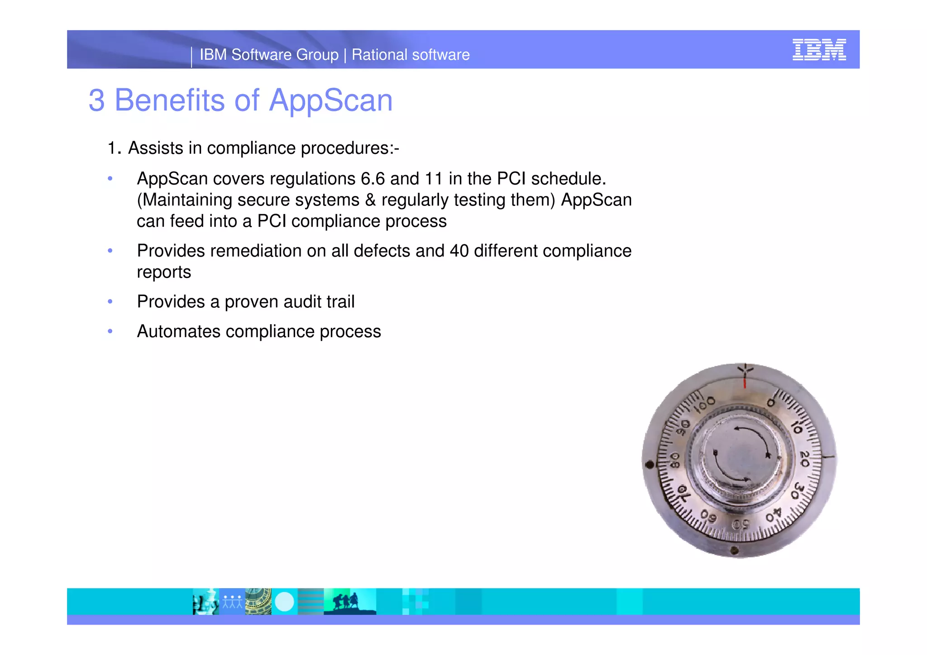Click the striped lines thumbnail in footer strip

click(x=311, y=602)
